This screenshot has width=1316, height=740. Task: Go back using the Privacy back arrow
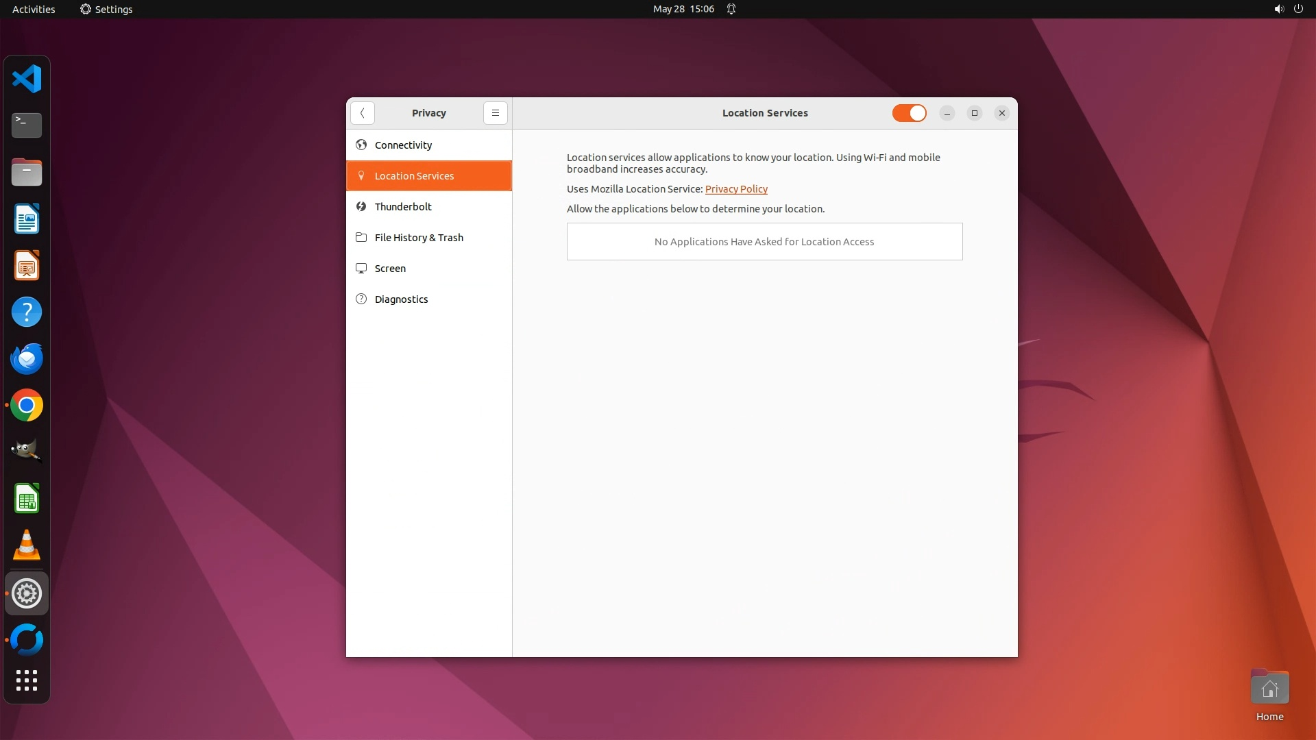[x=362, y=113]
